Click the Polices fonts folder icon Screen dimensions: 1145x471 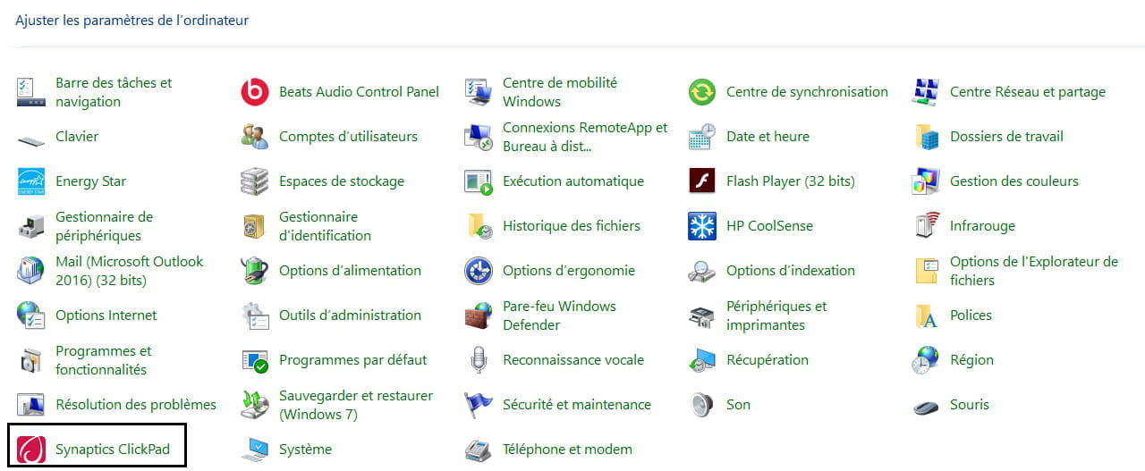pos(926,315)
